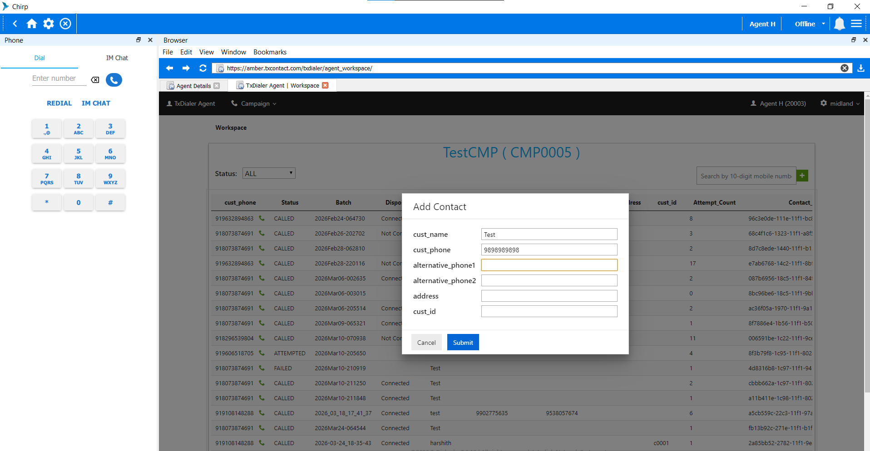
Task: Click green plus add contact button
Action: click(x=802, y=176)
